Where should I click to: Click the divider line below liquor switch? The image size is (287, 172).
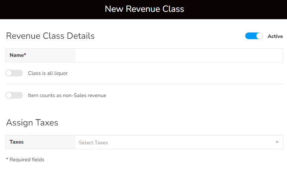pos(144,84)
